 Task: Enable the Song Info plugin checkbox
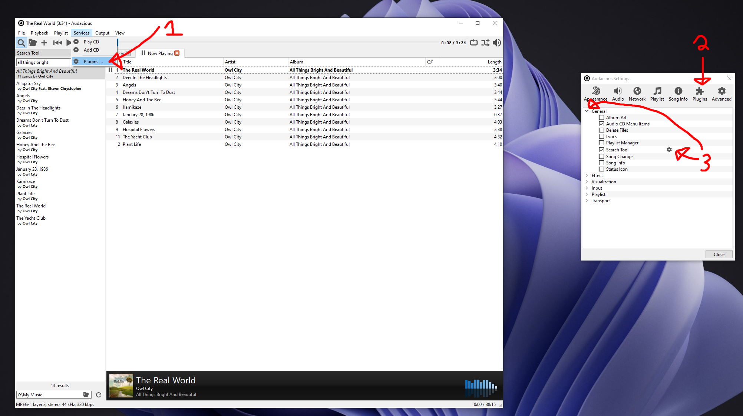pos(601,163)
